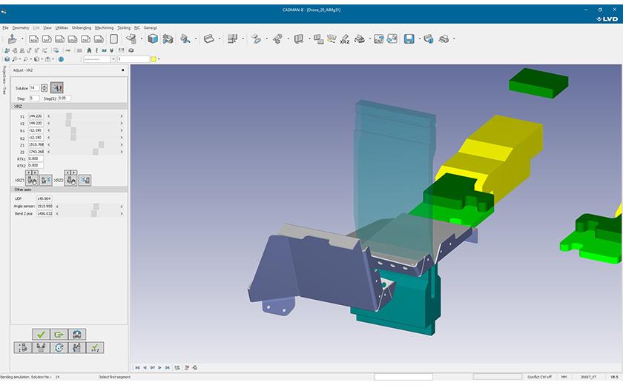Click the XRZ2 finger manual position icon
Screen dimensions: 623x385
point(71,181)
